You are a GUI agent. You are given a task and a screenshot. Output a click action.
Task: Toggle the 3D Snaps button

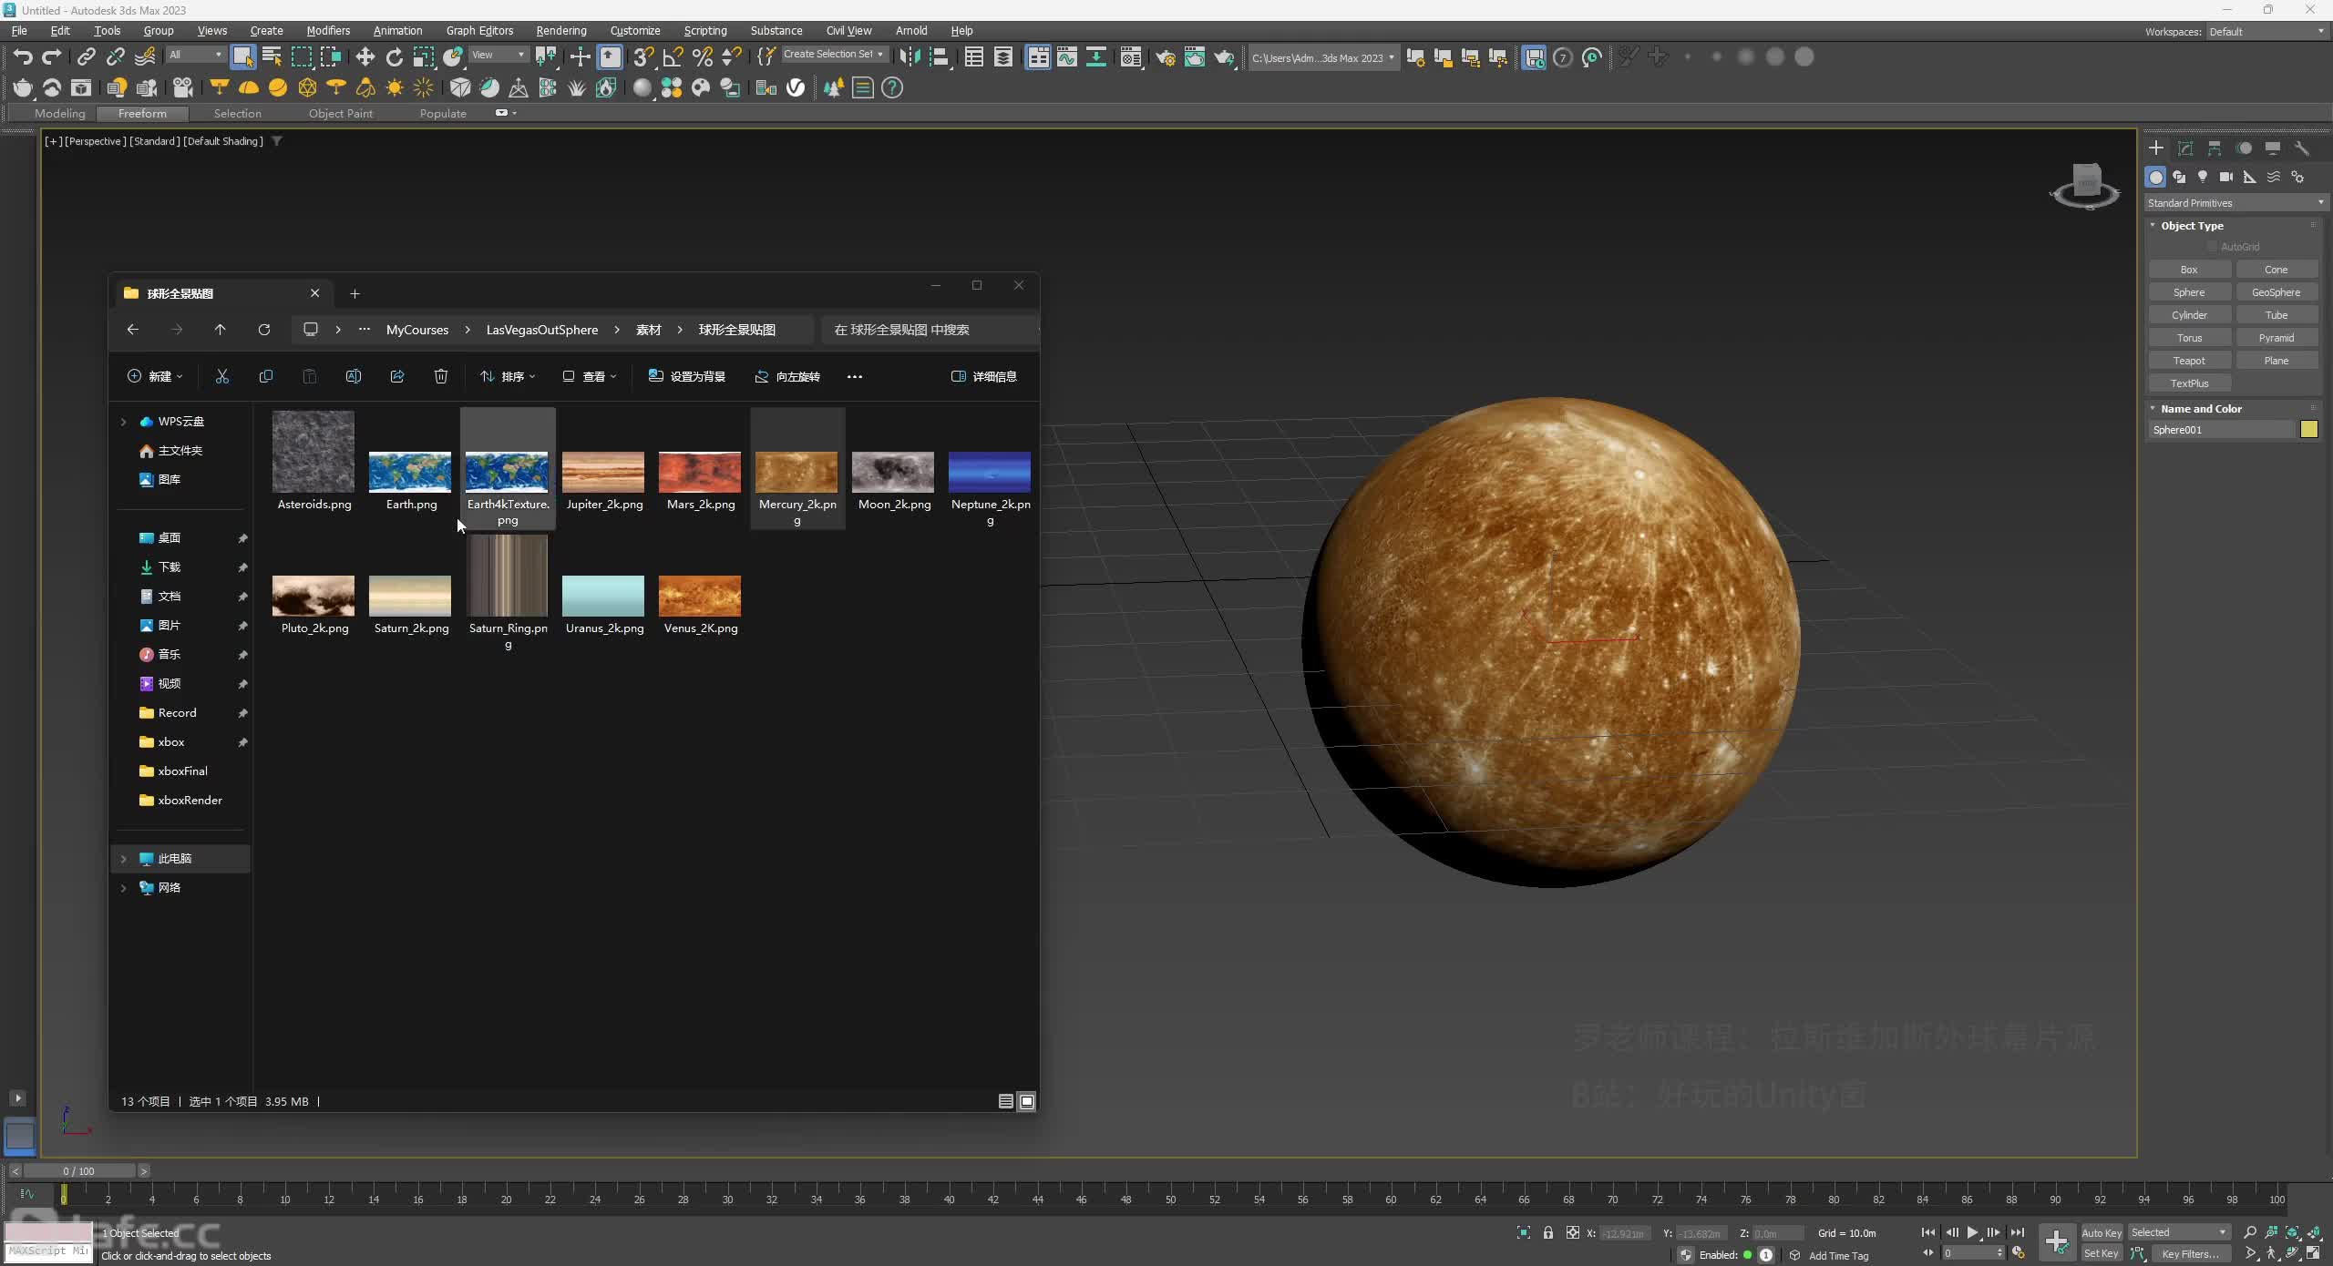tap(643, 57)
